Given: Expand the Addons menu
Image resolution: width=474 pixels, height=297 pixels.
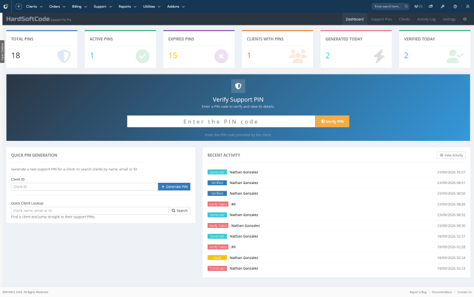Looking at the screenshot, I should (175, 7).
